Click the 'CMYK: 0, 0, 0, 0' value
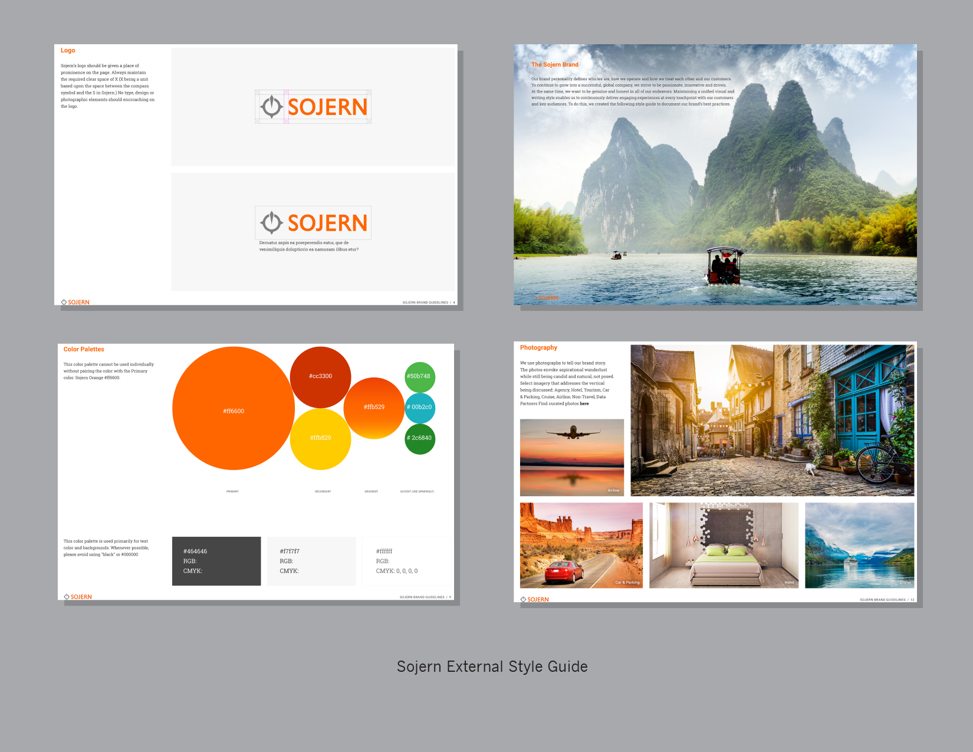The width and height of the screenshot is (973, 752). (x=397, y=571)
